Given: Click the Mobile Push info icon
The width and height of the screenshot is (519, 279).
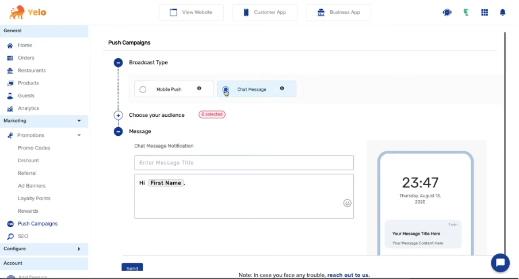Looking at the screenshot, I should [x=199, y=89].
